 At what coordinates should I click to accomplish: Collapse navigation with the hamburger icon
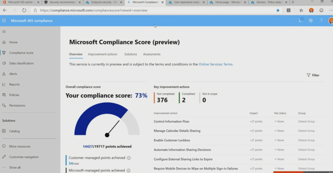pos(4,32)
